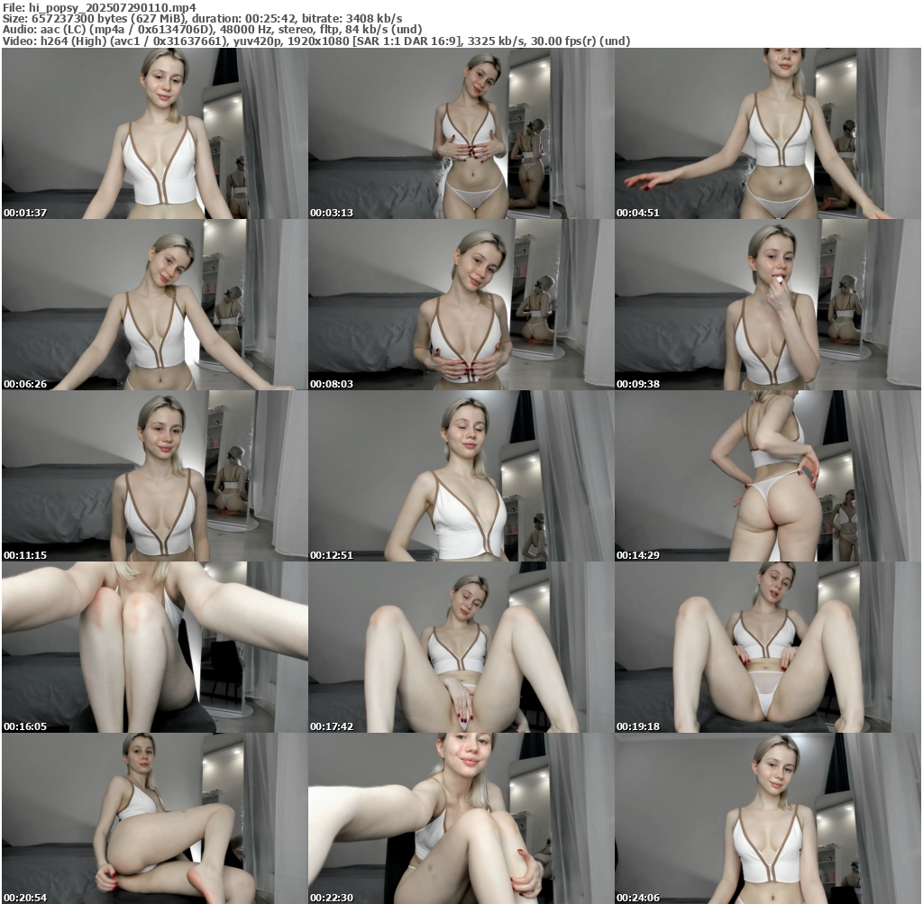The image size is (923, 904).
Task: Open the thumbnail stamped 00:01:37
Action: (x=154, y=133)
